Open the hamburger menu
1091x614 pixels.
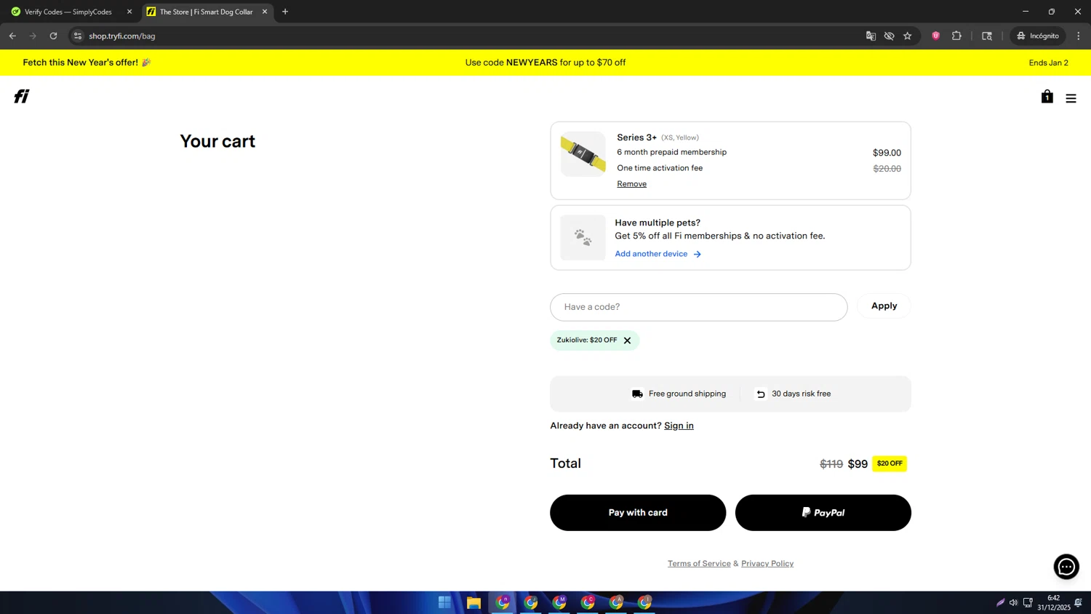[1071, 98]
